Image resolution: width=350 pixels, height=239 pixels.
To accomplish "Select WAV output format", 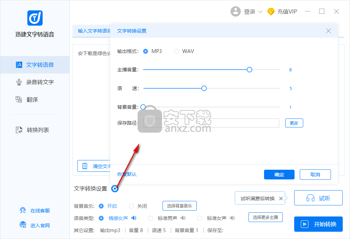I will tap(176, 51).
